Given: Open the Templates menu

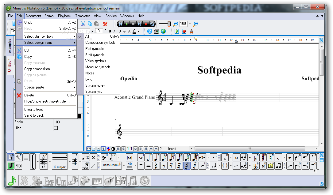Looking at the screenshot, I should point(83,16).
